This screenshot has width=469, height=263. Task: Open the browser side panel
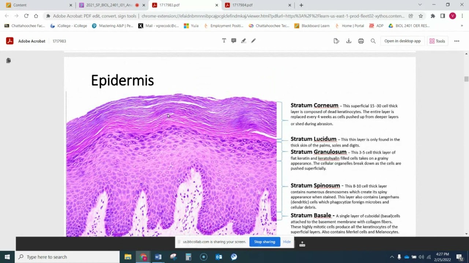(443, 16)
